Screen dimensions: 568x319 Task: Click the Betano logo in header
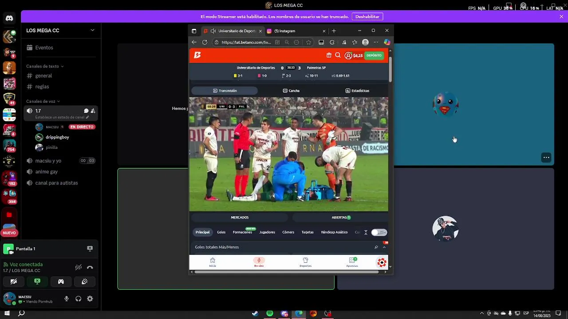click(197, 55)
